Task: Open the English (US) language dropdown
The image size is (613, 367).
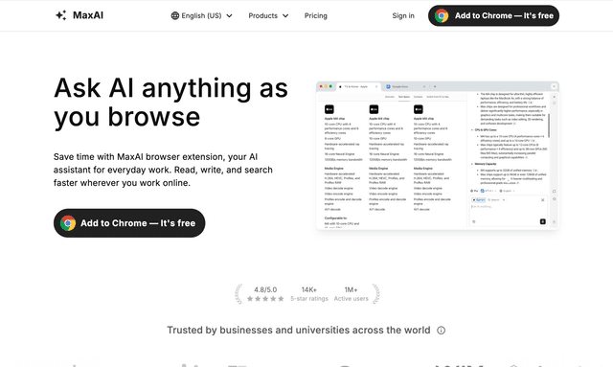Action: tap(202, 15)
